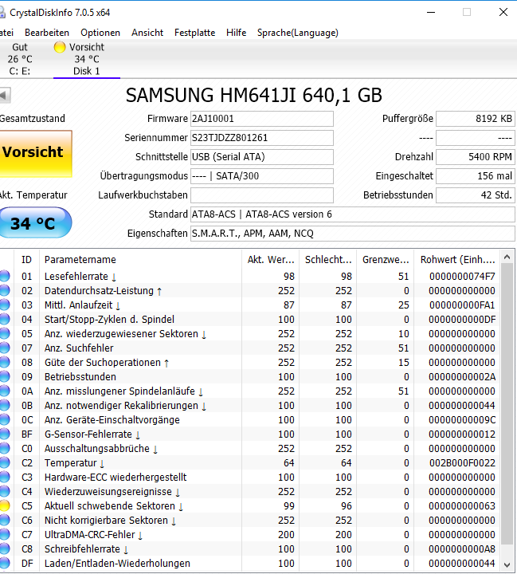Select the Disk 1 Vorsicht drive tab
The width and height of the screenshot is (517, 574).
87,59
